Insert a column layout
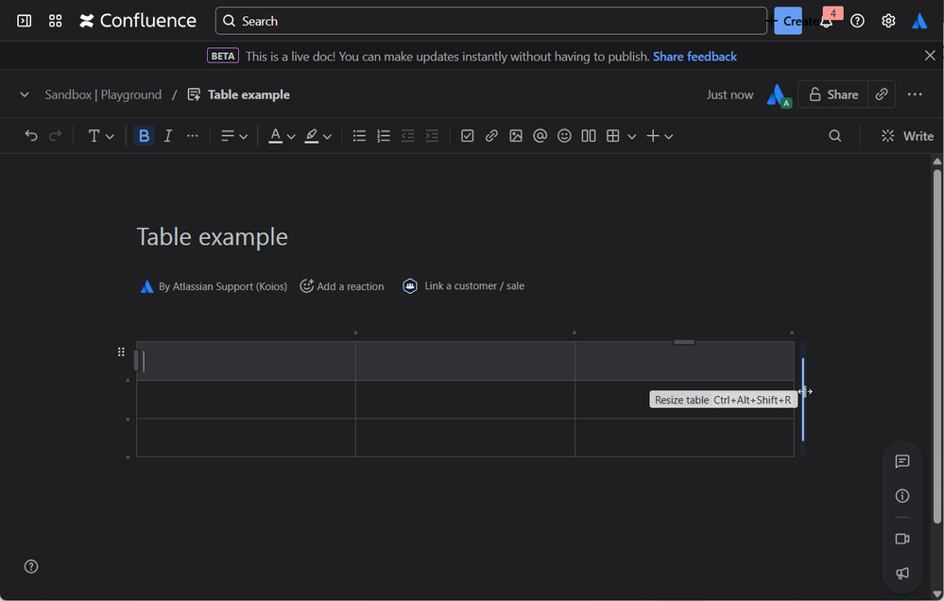Viewport: 944px width, 601px height. tap(589, 136)
